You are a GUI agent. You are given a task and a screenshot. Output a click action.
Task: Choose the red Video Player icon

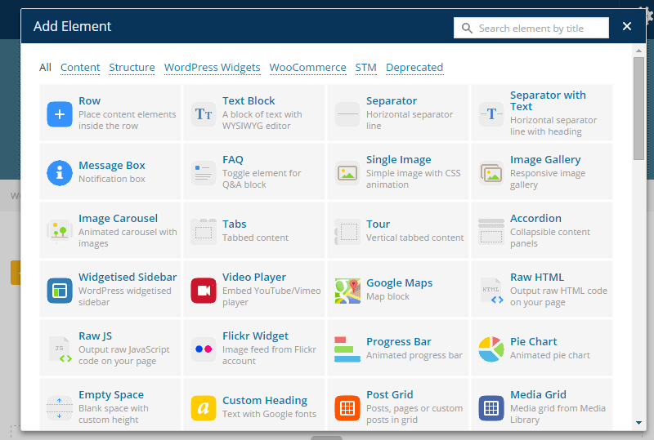click(204, 291)
